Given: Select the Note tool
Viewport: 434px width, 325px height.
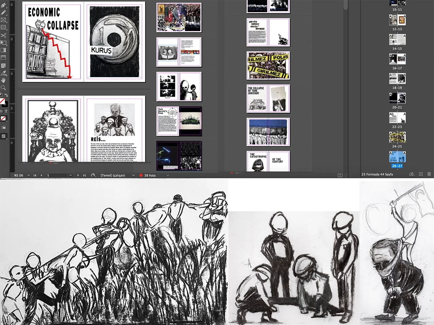Looking at the screenshot, I should [x=3, y=66].
